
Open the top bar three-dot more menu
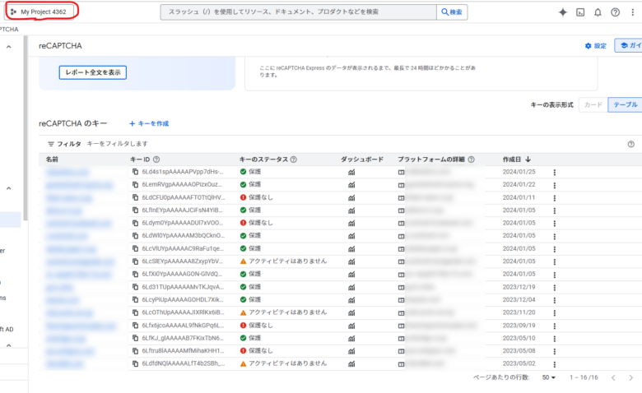coord(633,12)
